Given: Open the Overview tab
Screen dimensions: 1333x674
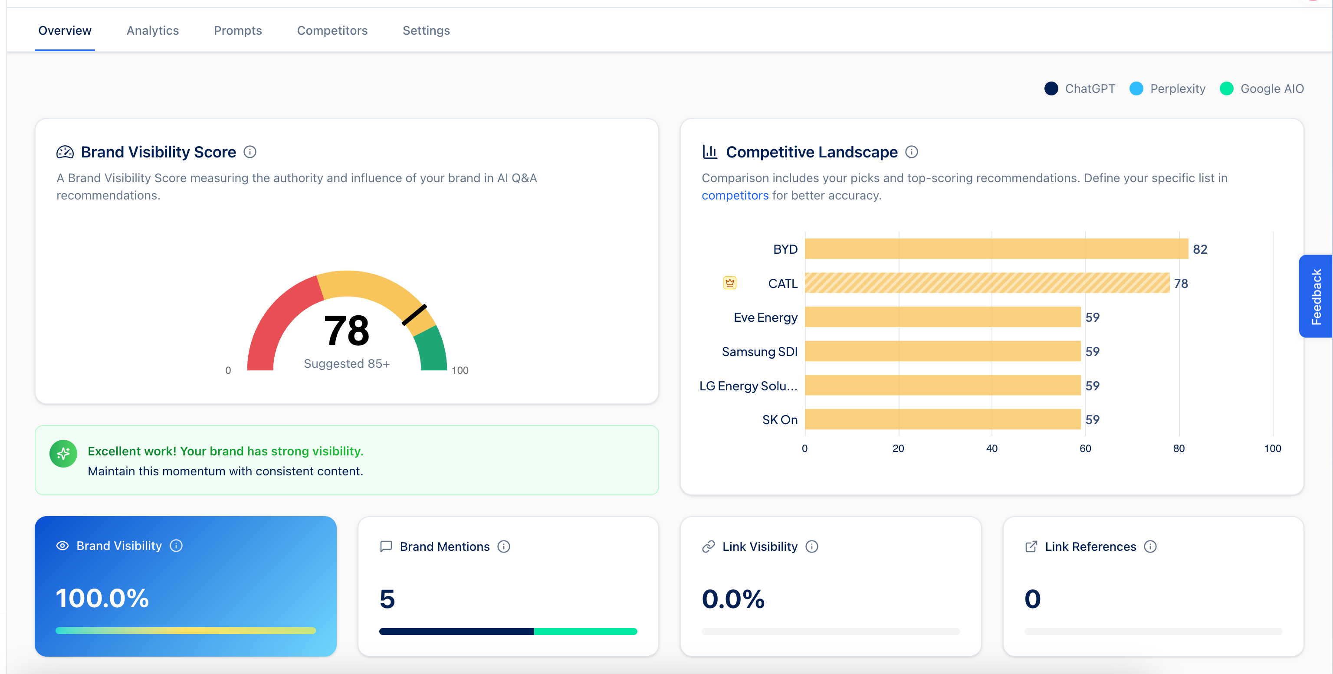Looking at the screenshot, I should click(65, 30).
